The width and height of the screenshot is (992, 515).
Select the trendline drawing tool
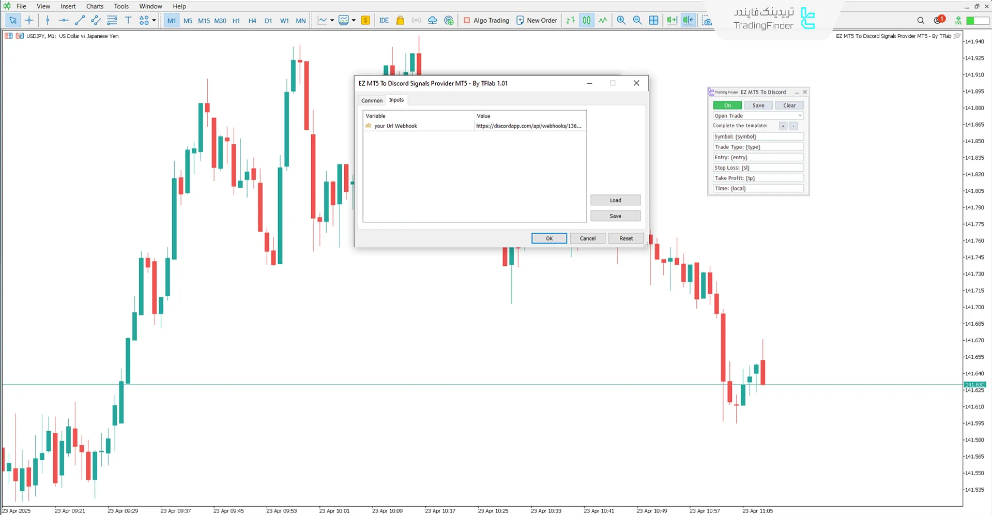point(80,20)
